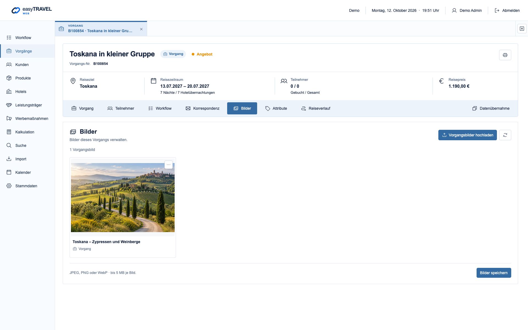This screenshot has height=330, width=528.
Task: Open the image card three-dot menu
Action: pyautogui.click(x=169, y=165)
